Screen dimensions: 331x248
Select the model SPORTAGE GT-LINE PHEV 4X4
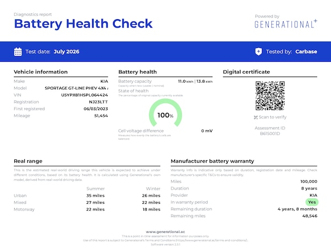click(76, 88)
